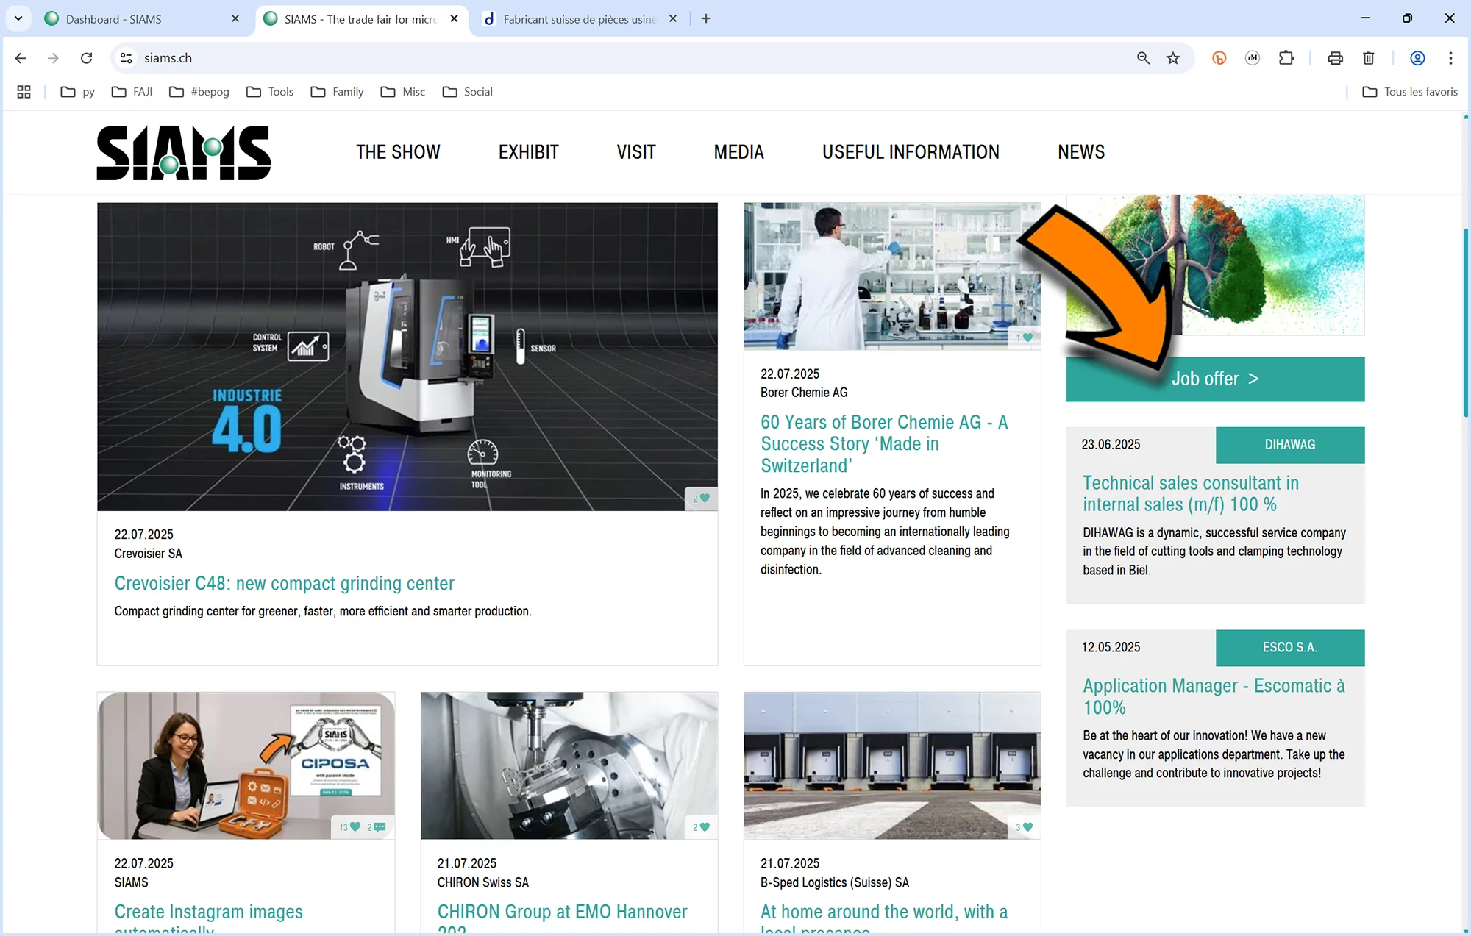Open the Chrome three-dot menu

tap(1450, 58)
